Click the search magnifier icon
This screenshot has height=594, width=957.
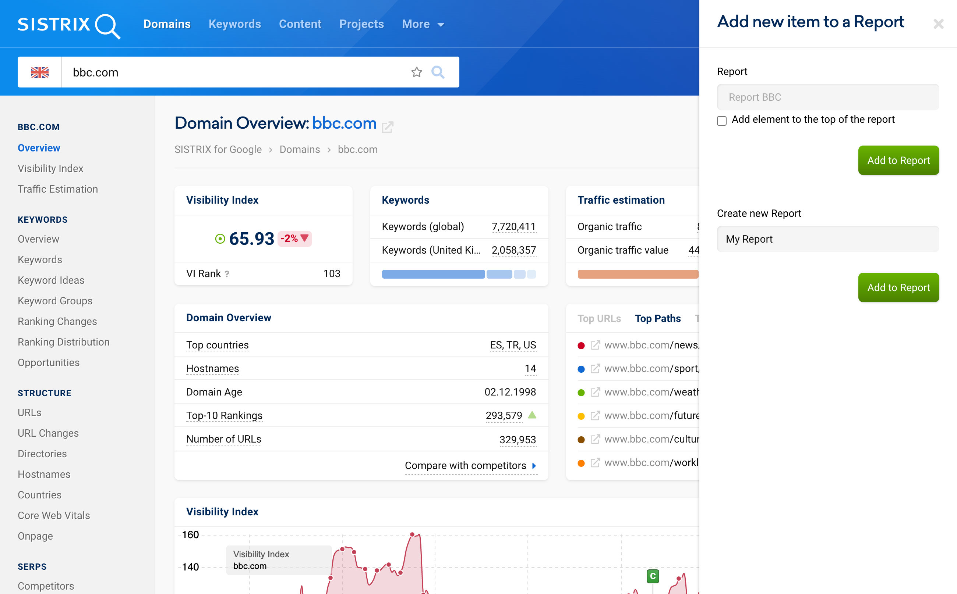click(x=438, y=72)
